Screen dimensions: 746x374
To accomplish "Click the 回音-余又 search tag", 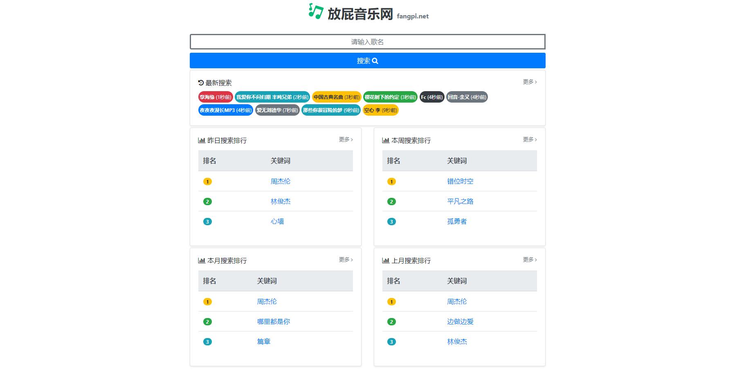I will tap(467, 97).
